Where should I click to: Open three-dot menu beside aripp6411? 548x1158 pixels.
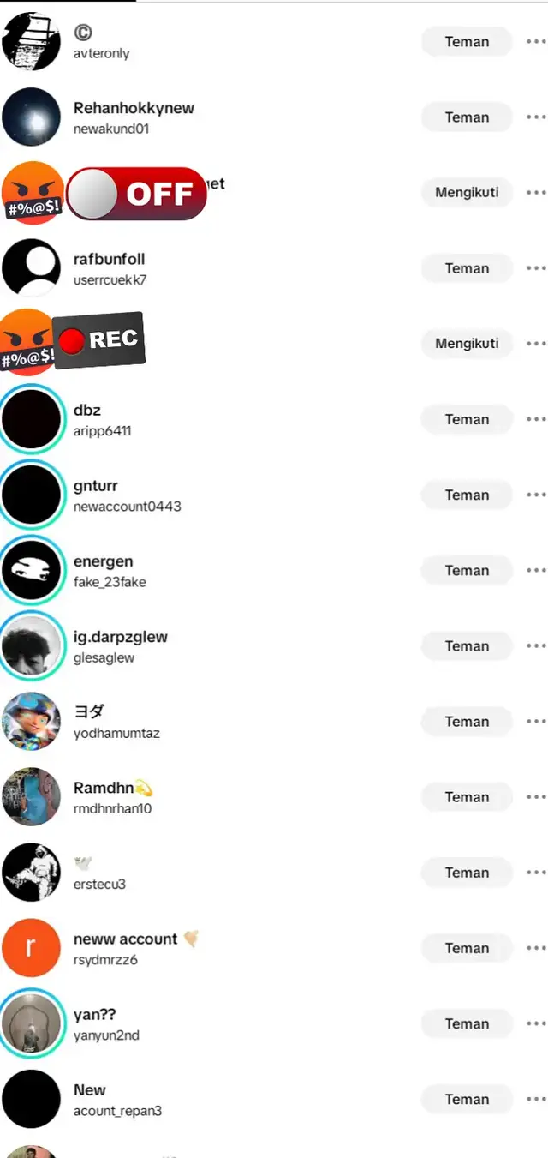click(537, 419)
